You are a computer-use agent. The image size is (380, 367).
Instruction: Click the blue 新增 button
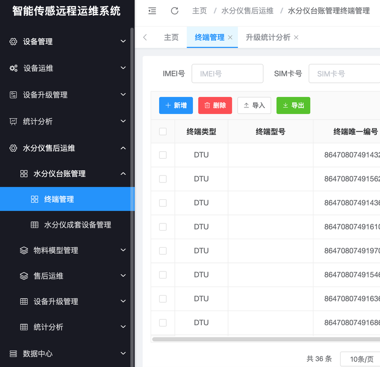click(x=176, y=106)
